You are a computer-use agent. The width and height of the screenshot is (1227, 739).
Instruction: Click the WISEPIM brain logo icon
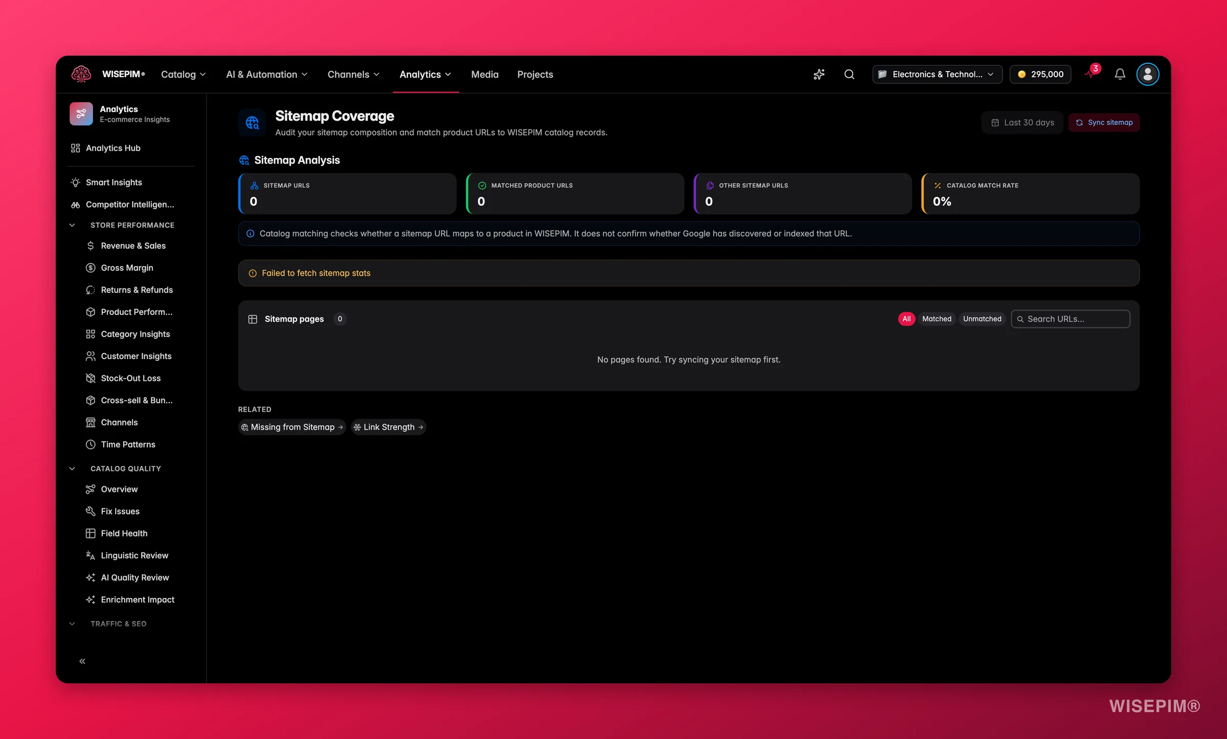pos(81,74)
